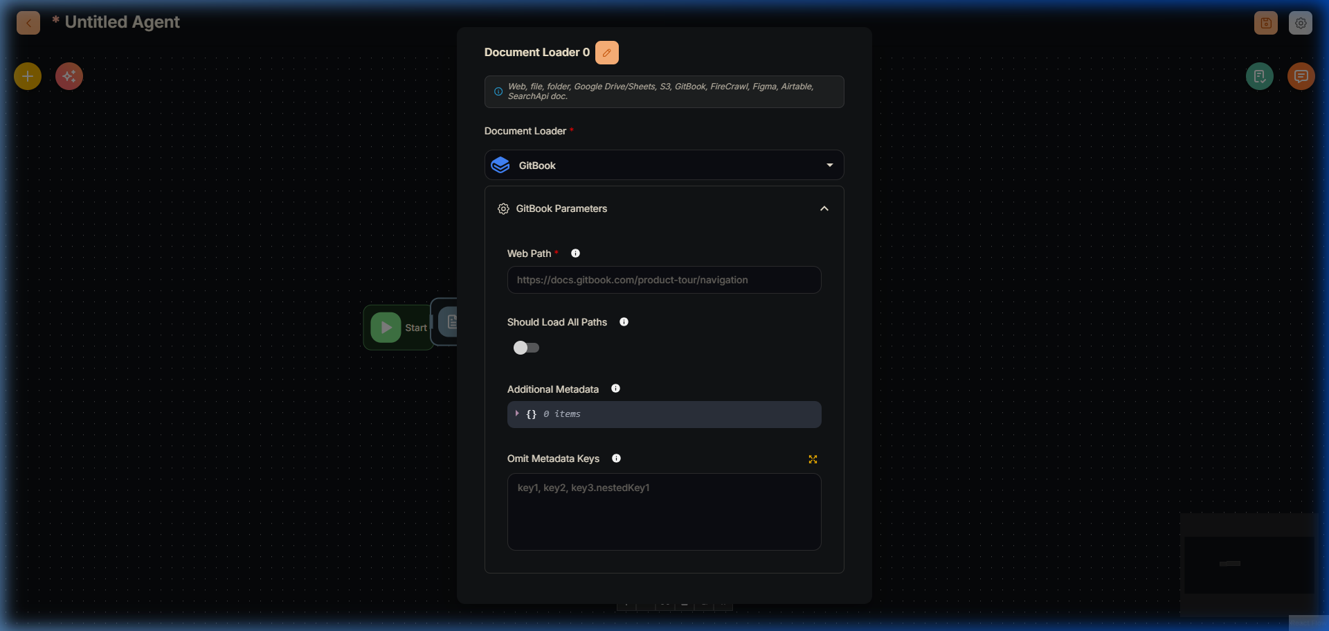The image size is (1329, 631).
Task: Click the Web Path URL input field
Action: [664, 280]
